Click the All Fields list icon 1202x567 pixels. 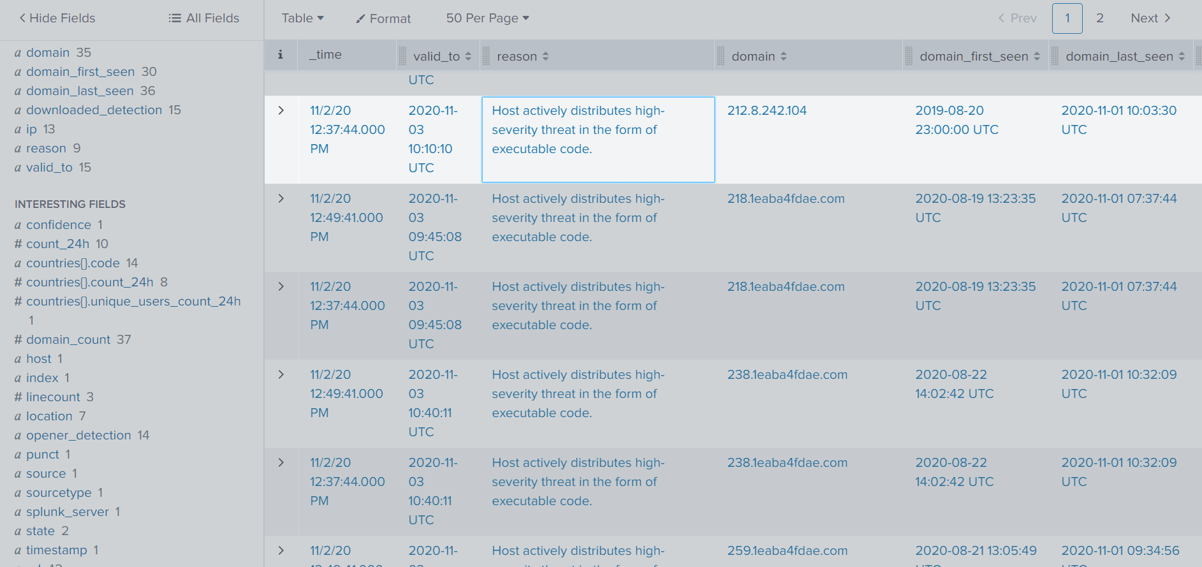pyautogui.click(x=174, y=18)
